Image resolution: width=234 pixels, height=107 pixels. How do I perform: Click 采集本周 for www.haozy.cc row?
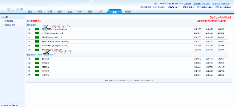(x=209, y=37)
